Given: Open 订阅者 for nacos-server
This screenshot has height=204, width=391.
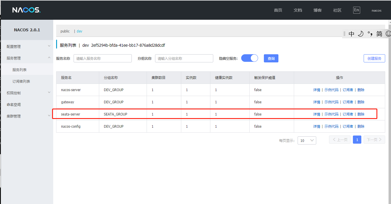Looking at the screenshot, I should (x=348, y=90).
